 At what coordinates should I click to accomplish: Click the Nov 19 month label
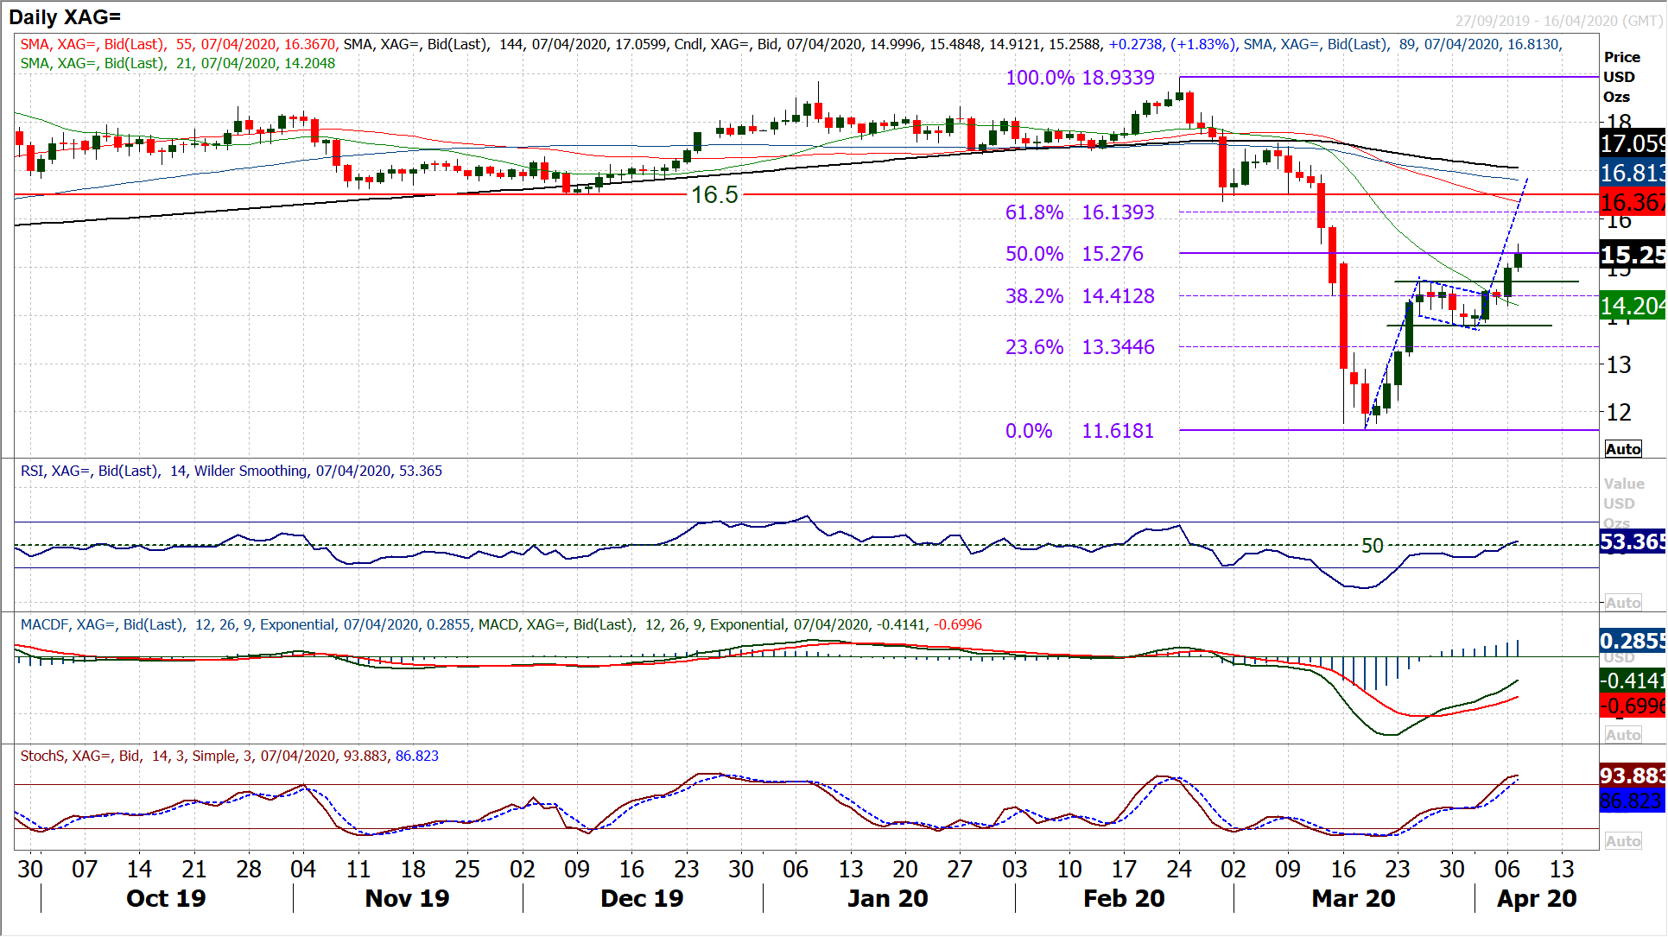[x=407, y=899]
